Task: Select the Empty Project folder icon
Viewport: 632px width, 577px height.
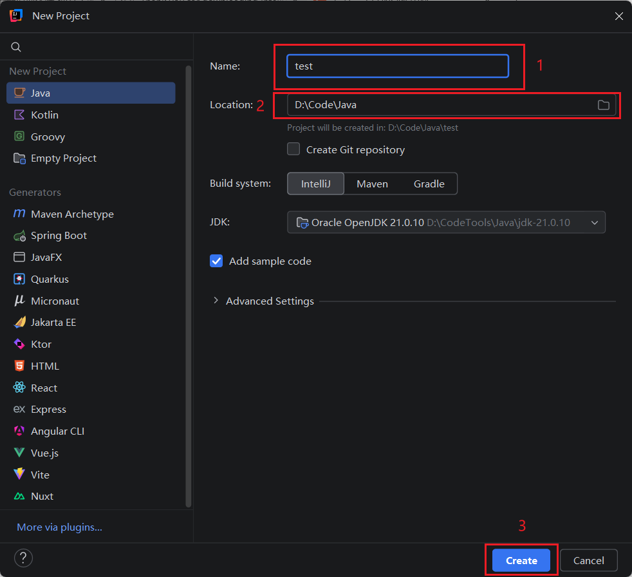Action: 19,158
